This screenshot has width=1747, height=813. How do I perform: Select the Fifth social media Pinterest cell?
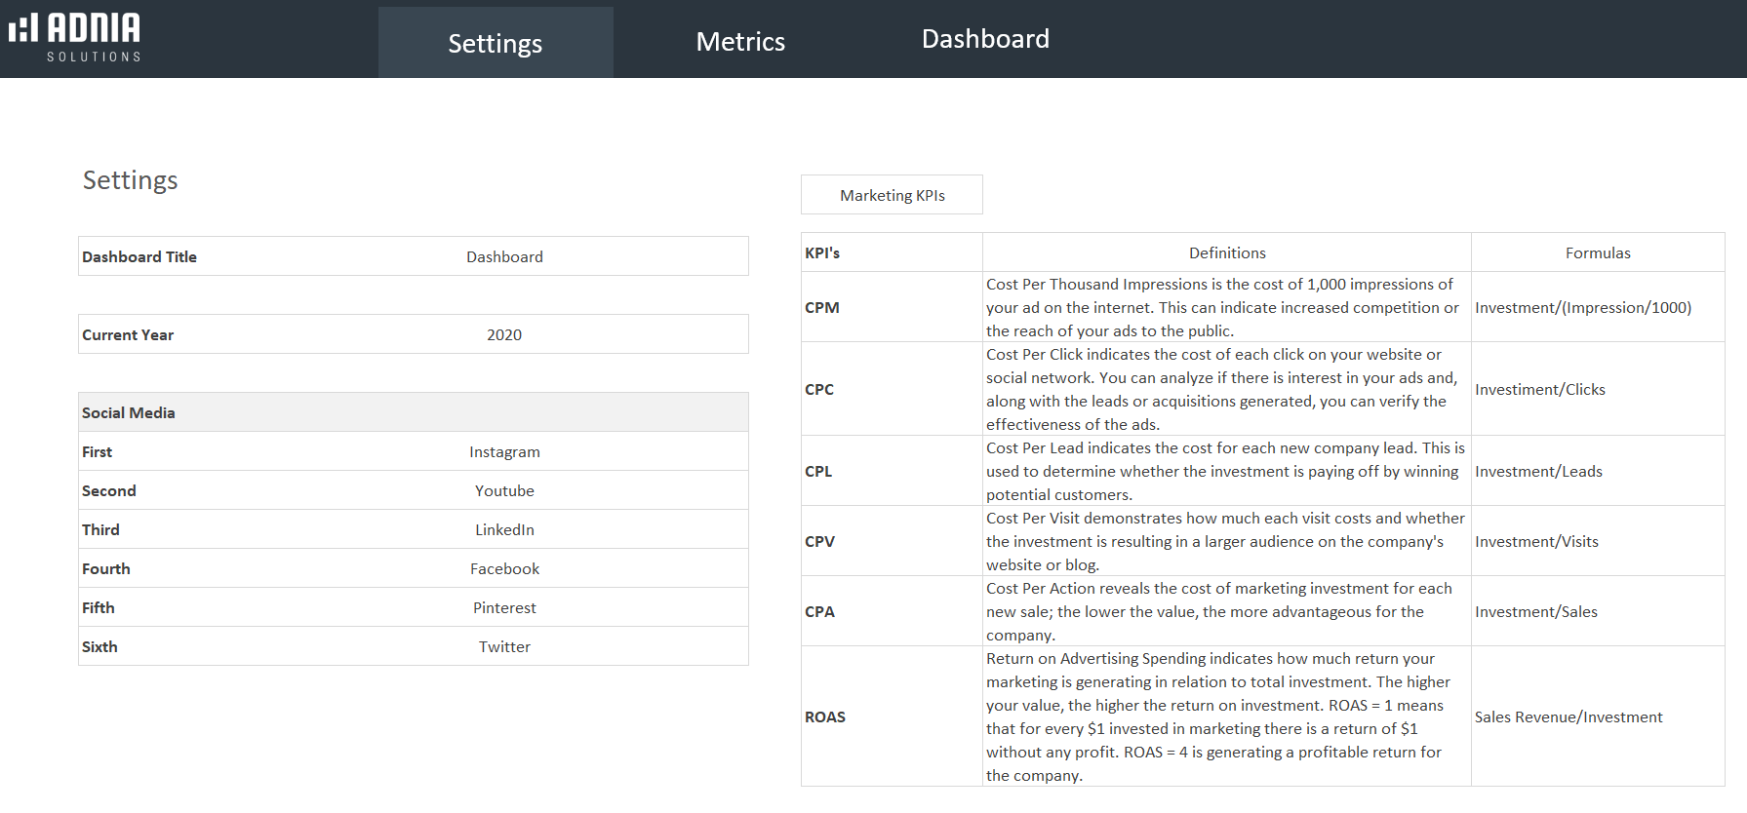(x=504, y=607)
